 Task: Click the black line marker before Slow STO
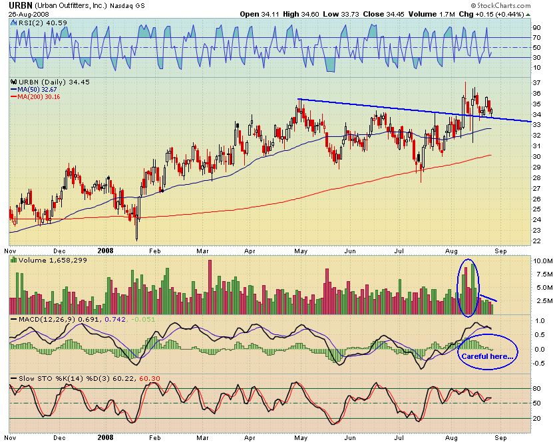(14, 378)
